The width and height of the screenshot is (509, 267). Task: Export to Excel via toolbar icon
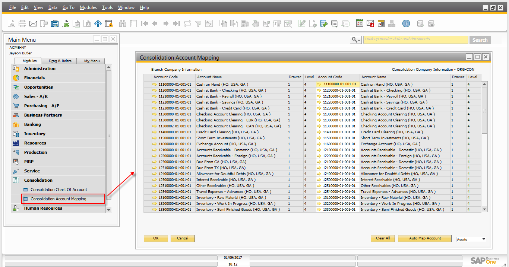66,24
